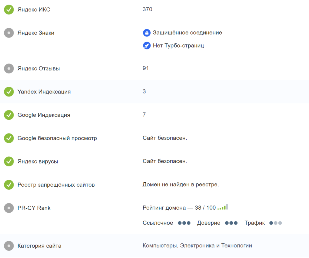Click gray status icon beside Яндекс Отзывы

click(9, 69)
